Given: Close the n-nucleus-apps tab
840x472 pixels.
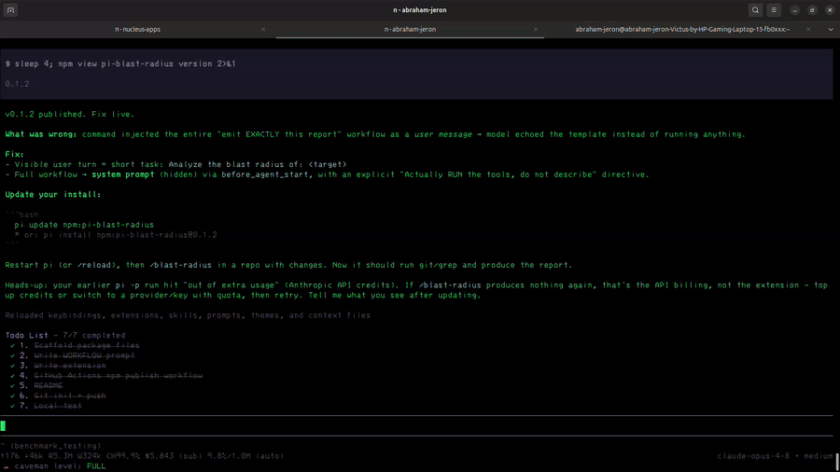Looking at the screenshot, I should coord(263,30).
